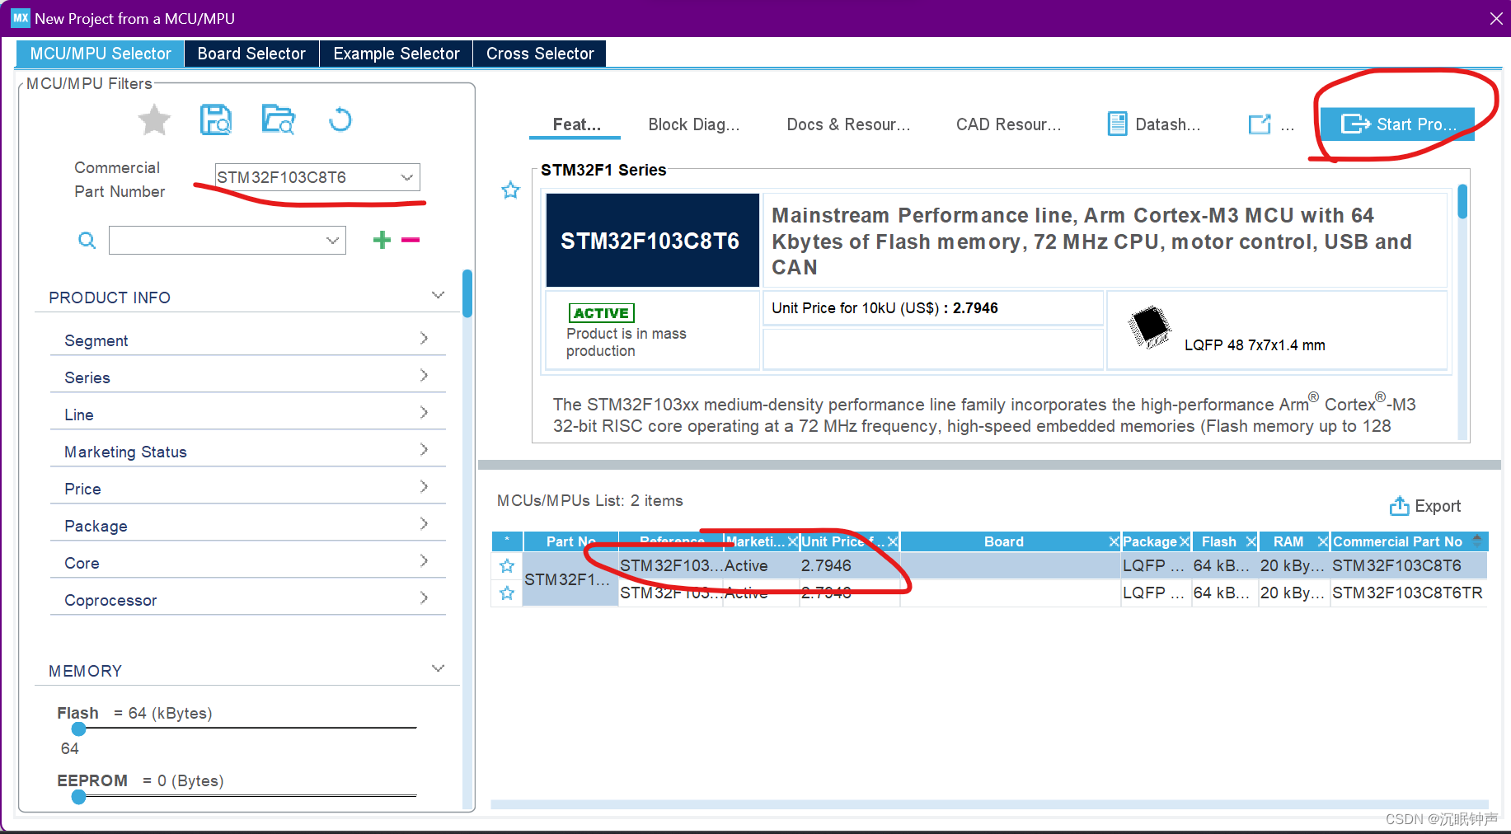
Task: Click the Flash memory slider handle
Action: (x=78, y=729)
